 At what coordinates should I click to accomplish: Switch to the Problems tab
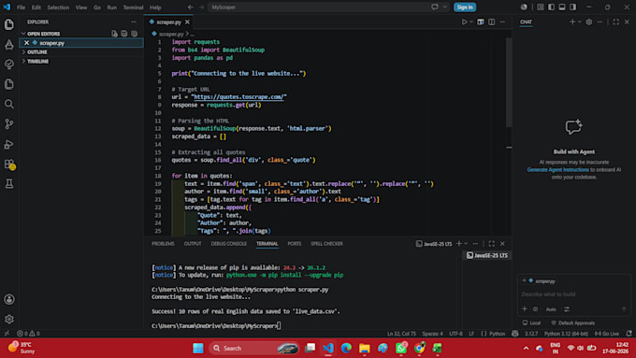[x=163, y=244]
